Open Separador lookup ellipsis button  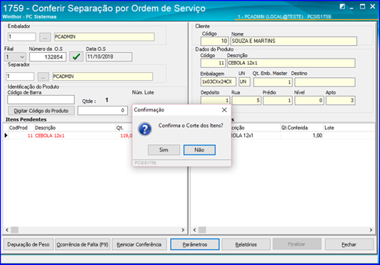tap(43, 77)
